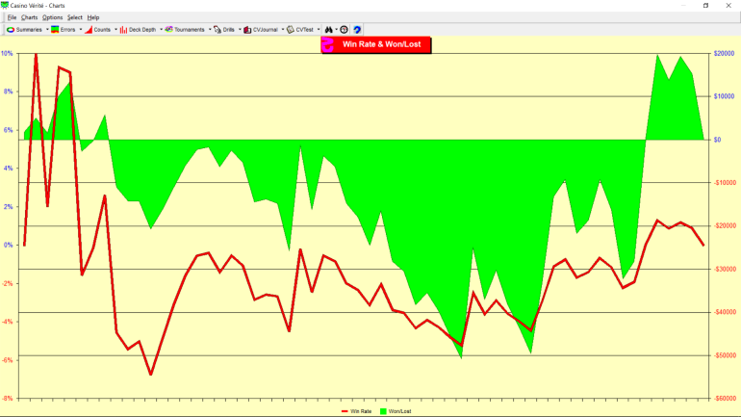Screen dimensions: 741x417
Task: Click the green Won/Lost legend swatch
Action: pos(383,411)
